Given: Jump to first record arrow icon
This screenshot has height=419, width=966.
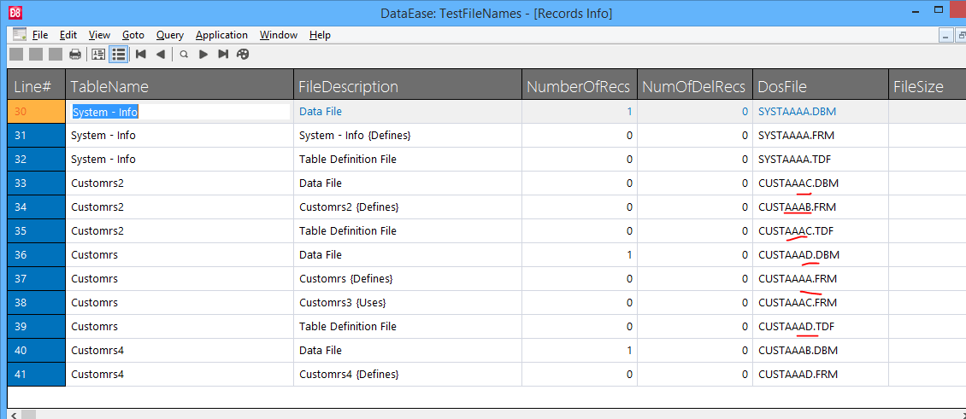Looking at the screenshot, I should click(140, 55).
